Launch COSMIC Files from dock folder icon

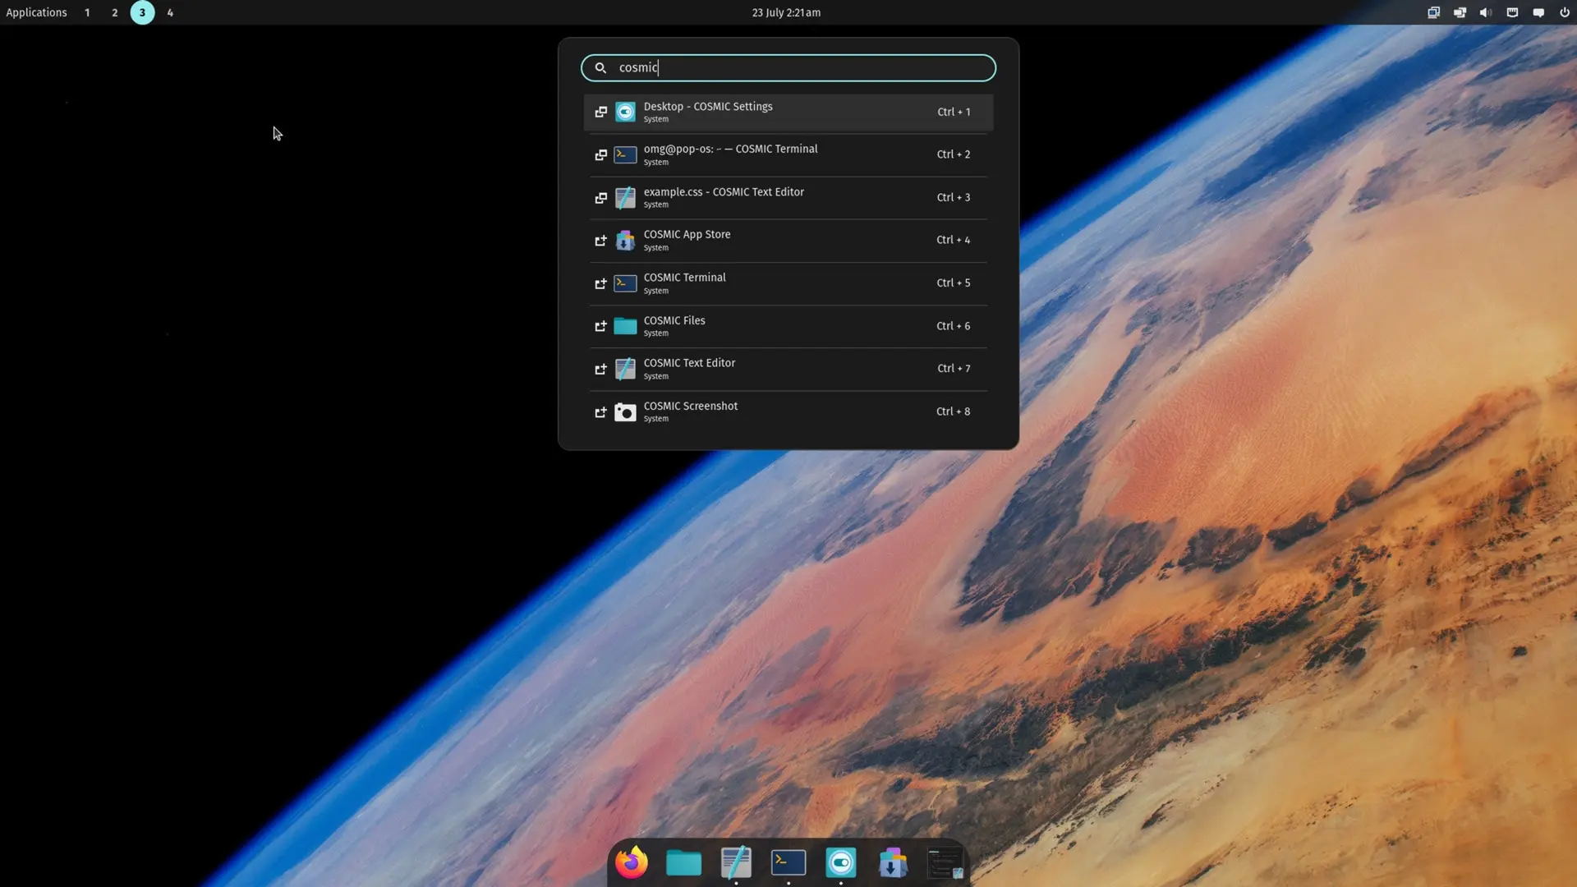click(683, 862)
